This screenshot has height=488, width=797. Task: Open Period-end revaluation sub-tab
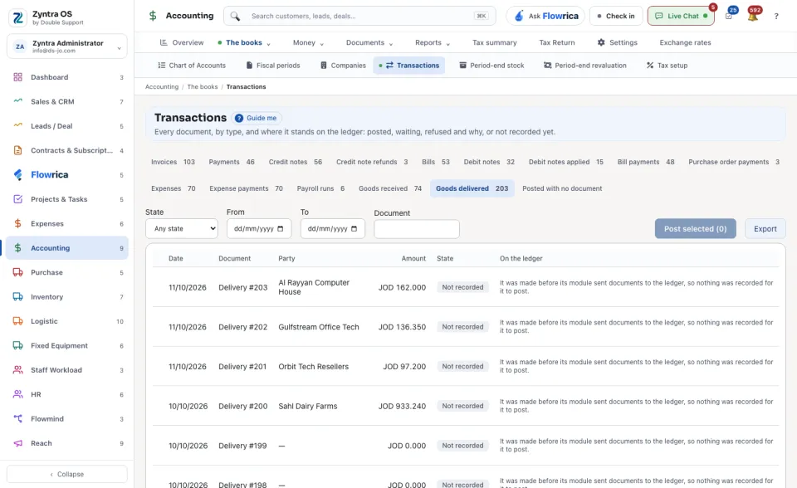(585, 66)
